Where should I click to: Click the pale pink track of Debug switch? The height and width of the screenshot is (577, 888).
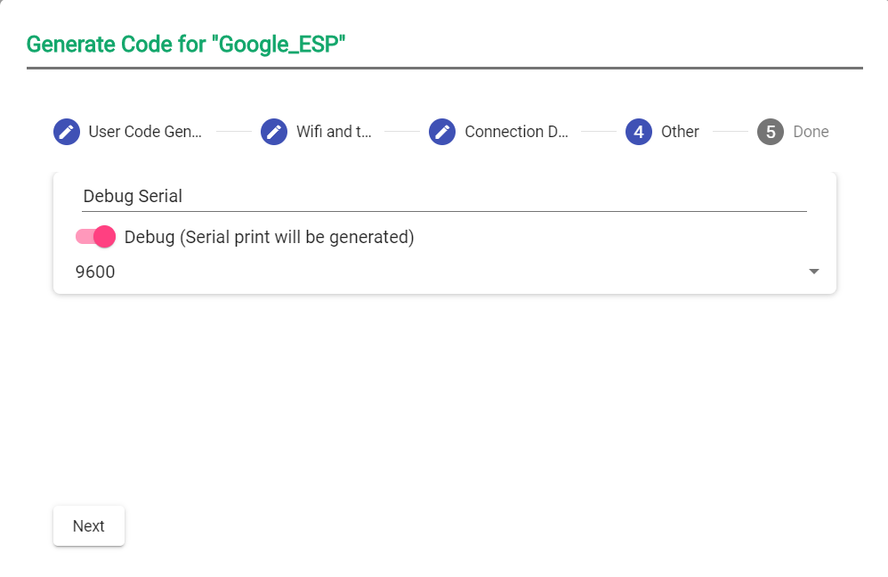click(83, 237)
